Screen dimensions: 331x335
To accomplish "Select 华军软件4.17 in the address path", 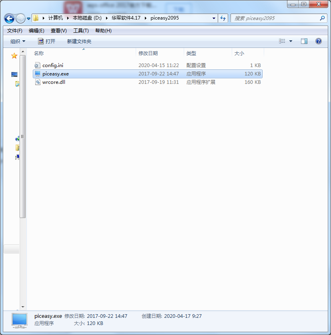I will tap(126, 18).
